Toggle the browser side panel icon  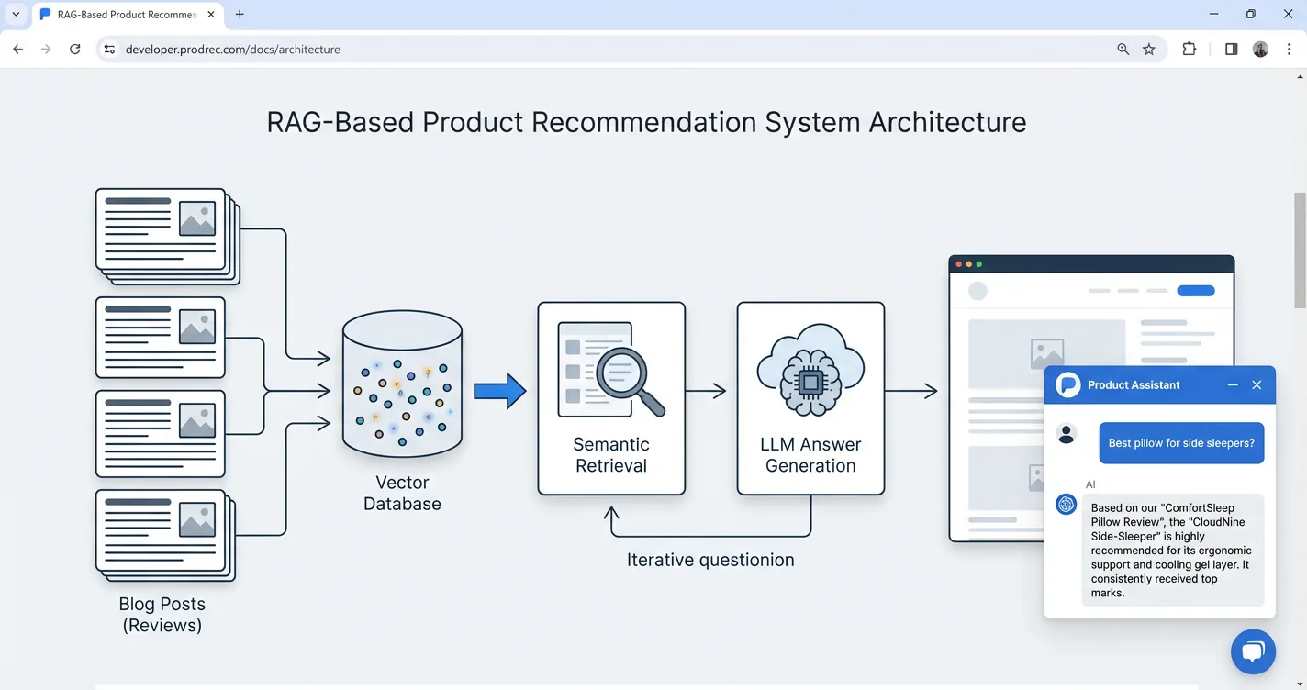pos(1232,50)
